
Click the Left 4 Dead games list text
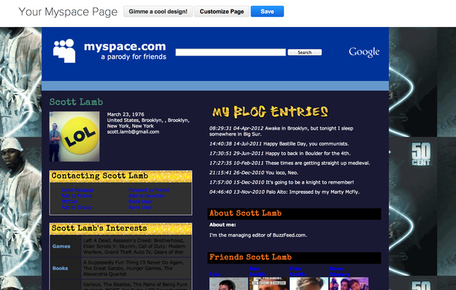[x=134, y=246]
